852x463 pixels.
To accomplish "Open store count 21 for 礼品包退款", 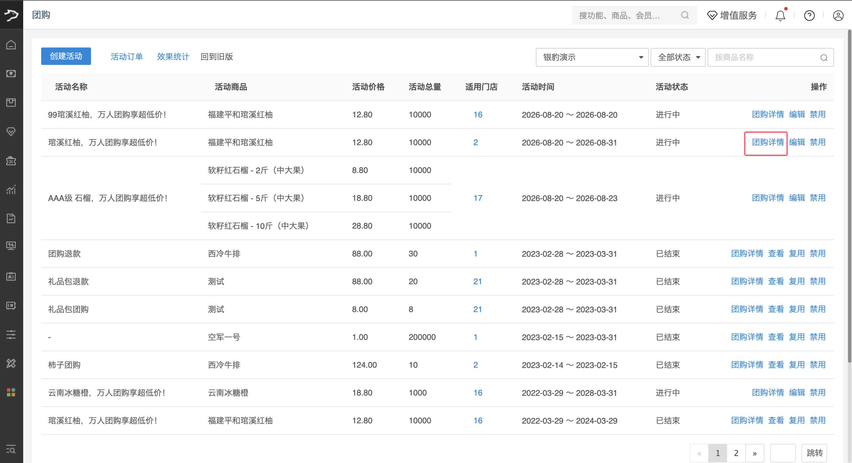I will (478, 281).
